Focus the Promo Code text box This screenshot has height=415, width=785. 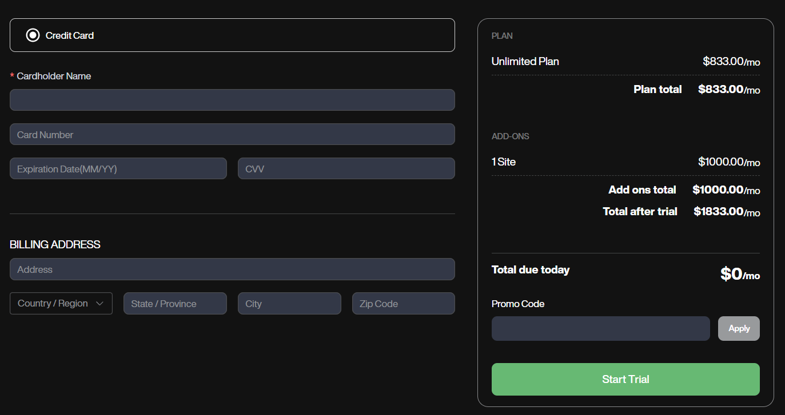pos(600,329)
